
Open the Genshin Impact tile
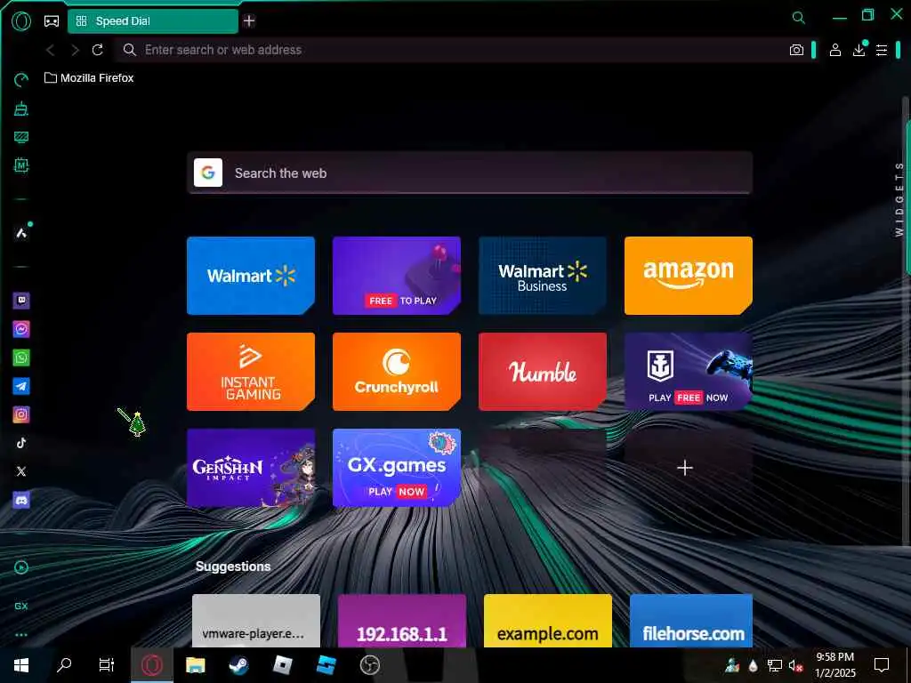point(250,468)
